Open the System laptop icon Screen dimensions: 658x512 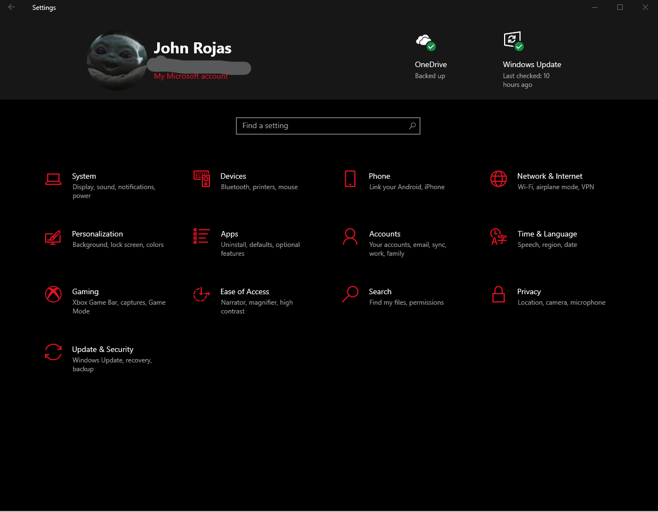53,179
